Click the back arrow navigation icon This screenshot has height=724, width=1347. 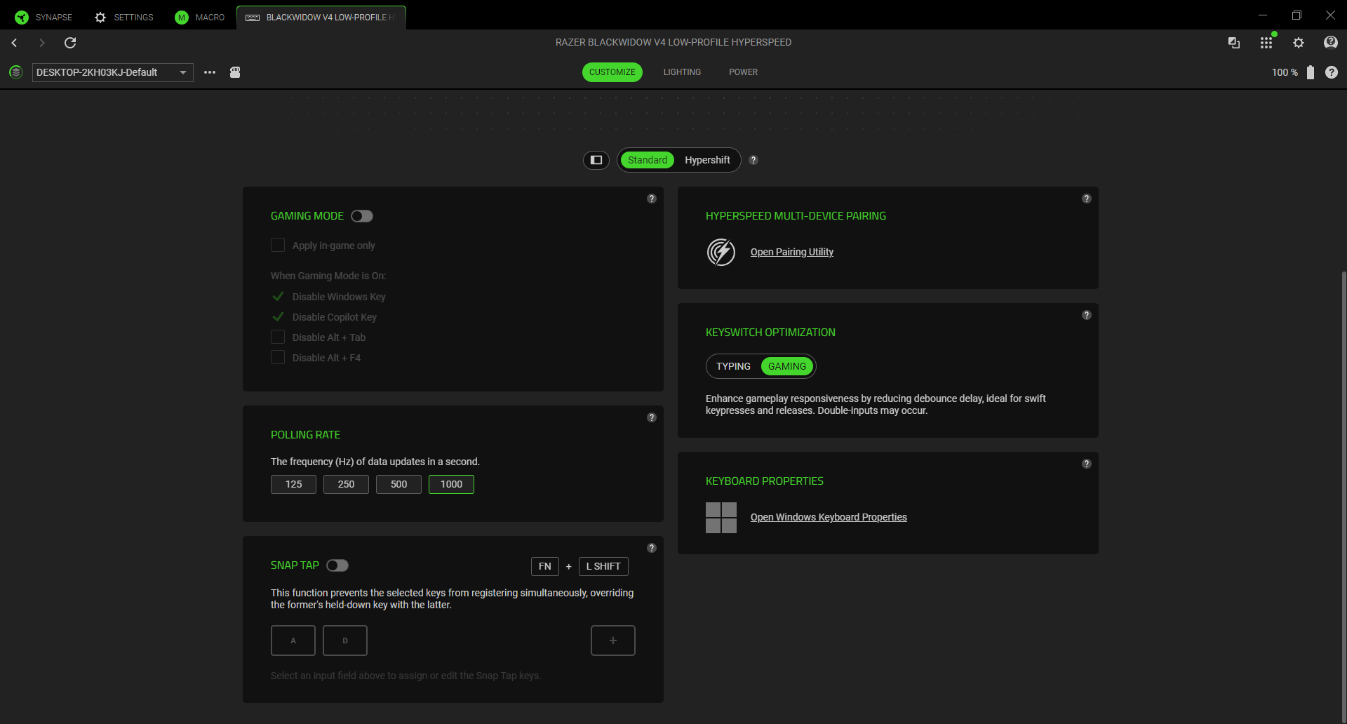pyautogui.click(x=14, y=43)
